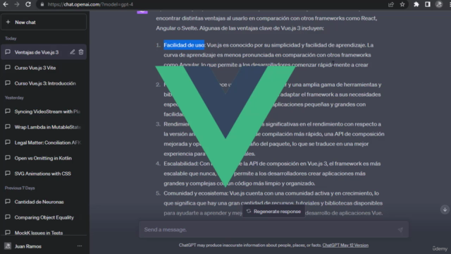Click the Today section label
The height and width of the screenshot is (254, 451).
point(11,38)
